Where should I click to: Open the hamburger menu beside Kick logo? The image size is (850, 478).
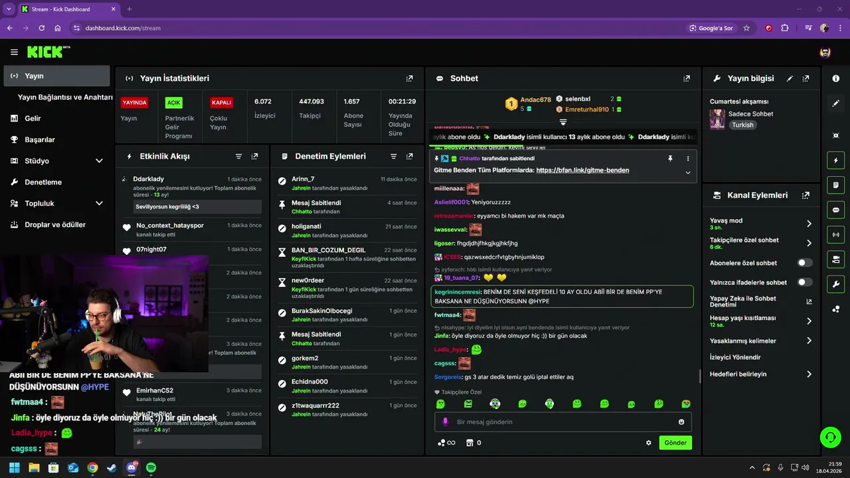14,52
